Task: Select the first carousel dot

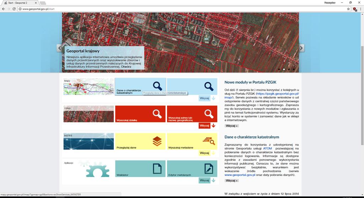Action: [279, 69]
